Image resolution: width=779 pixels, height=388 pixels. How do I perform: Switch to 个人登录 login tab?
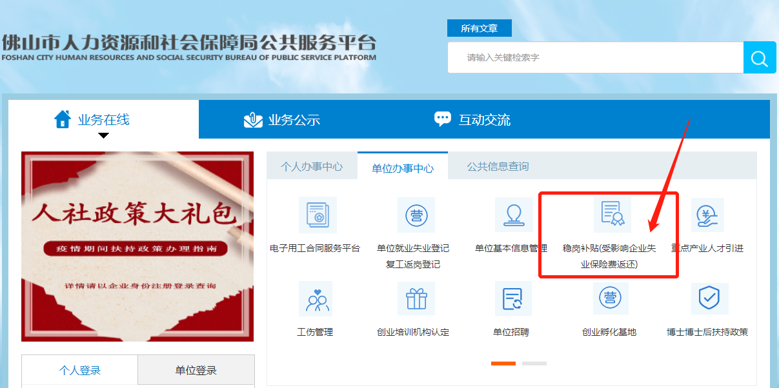(x=80, y=371)
